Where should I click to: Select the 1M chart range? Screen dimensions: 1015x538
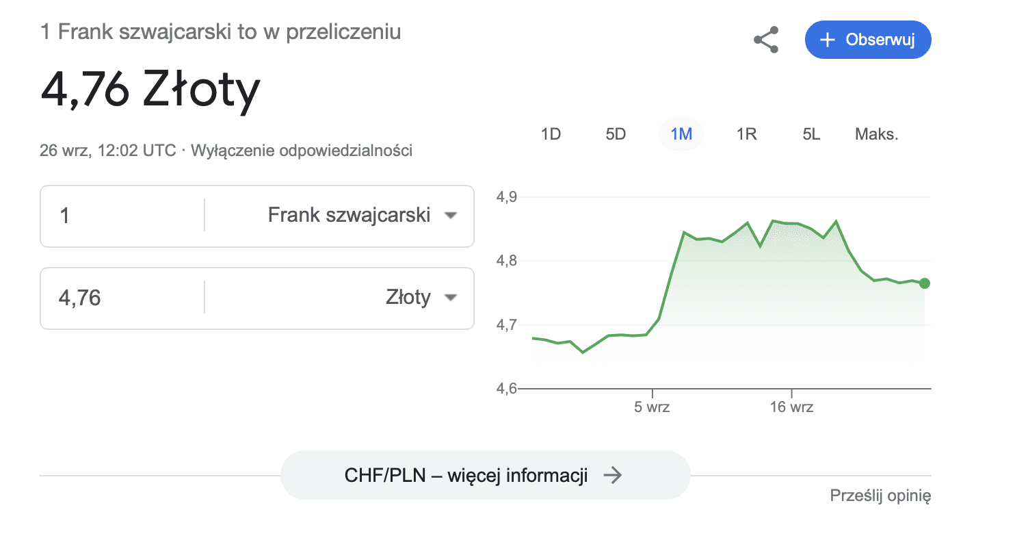(x=681, y=134)
